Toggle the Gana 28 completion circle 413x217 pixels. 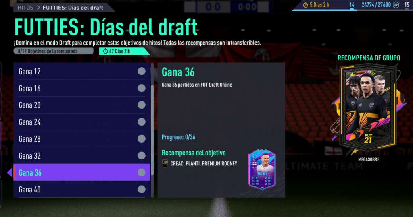(x=142, y=138)
